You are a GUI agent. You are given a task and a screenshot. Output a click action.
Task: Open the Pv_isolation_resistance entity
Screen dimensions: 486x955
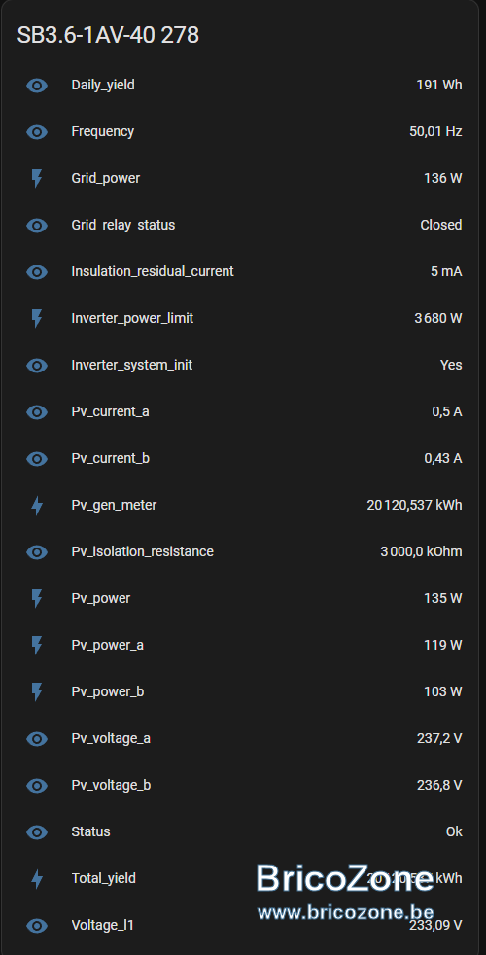coord(243,551)
